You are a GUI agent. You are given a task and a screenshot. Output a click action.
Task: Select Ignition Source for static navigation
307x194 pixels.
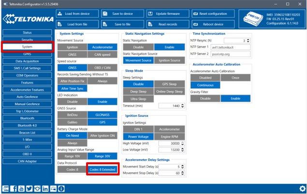(x=169, y=60)
